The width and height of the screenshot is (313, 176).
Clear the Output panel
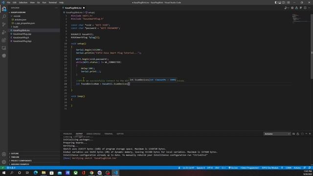(x=293, y=134)
